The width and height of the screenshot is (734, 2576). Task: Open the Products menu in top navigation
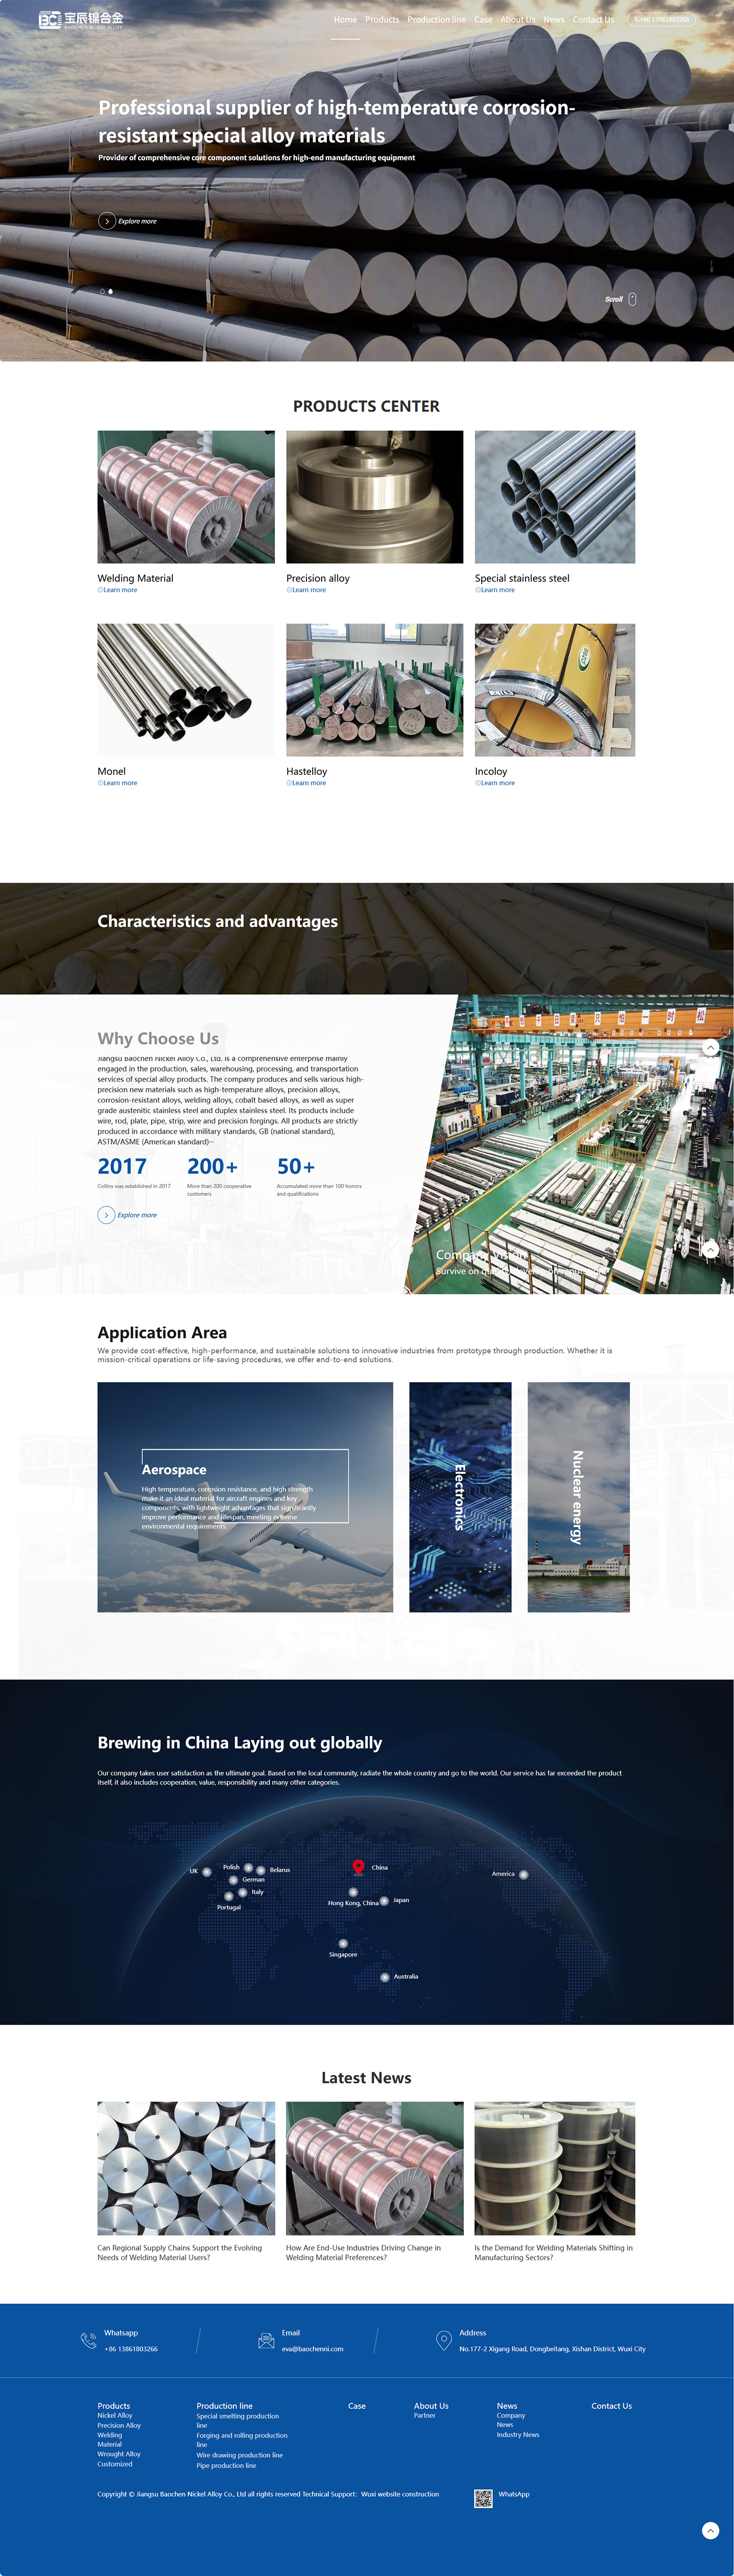click(x=381, y=20)
